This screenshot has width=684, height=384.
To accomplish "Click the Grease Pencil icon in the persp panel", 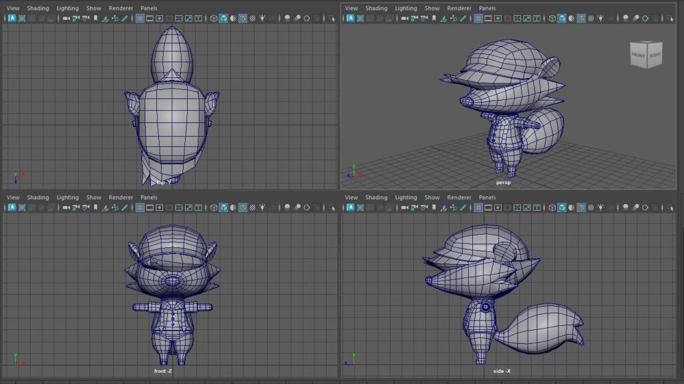I will coord(464,18).
